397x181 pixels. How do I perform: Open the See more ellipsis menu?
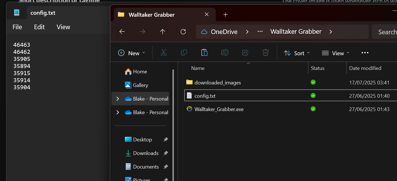point(365,53)
